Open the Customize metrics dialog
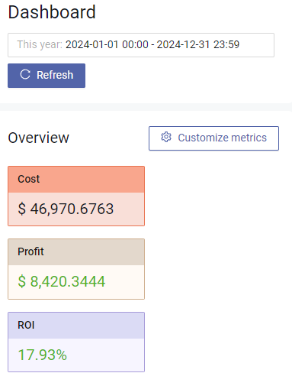This screenshot has height=386, width=292. coord(213,138)
